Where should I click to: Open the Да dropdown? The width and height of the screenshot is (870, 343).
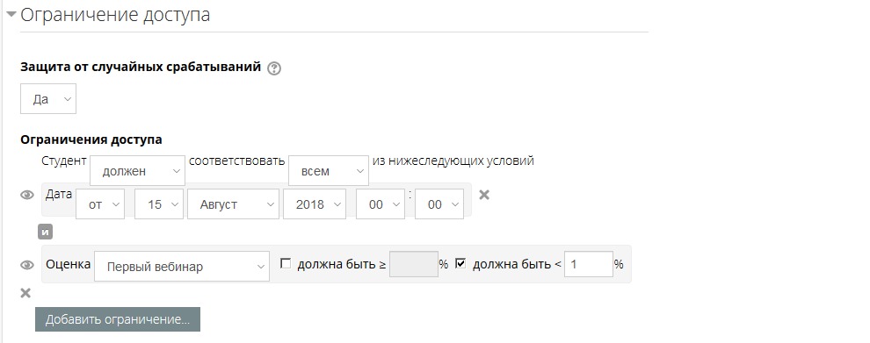point(48,98)
